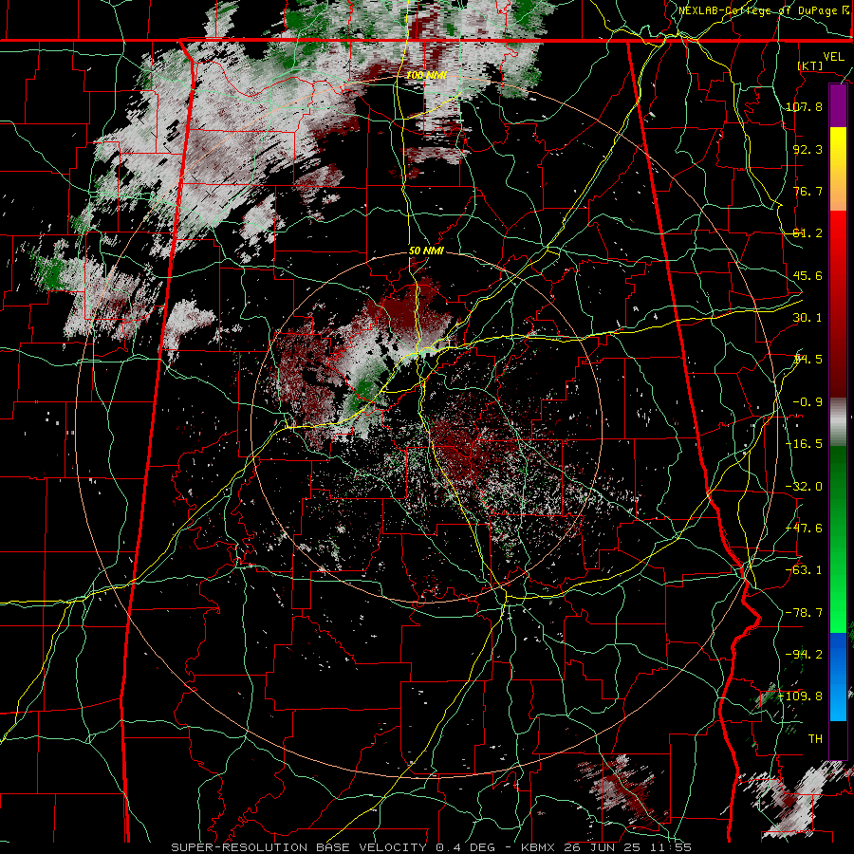Image resolution: width=854 pixels, height=854 pixels.
Task: Click the 107.8 value on velocity scale
Action: tap(804, 106)
